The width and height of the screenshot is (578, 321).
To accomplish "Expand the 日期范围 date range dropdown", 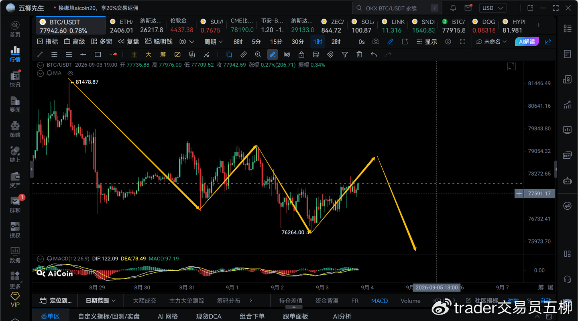I will pyautogui.click(x=100, y=301).
